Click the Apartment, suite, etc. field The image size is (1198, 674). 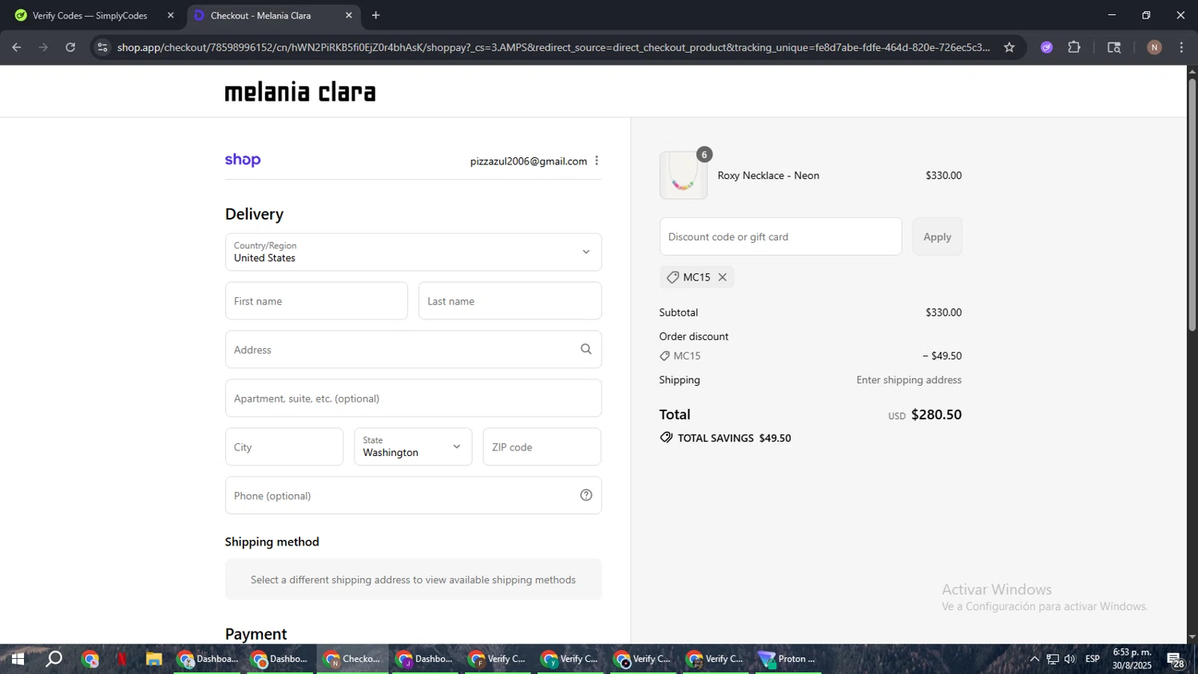pos(413,398)
